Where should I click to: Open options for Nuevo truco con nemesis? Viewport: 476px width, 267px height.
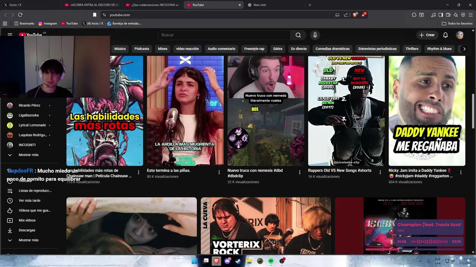coord(299,172)
